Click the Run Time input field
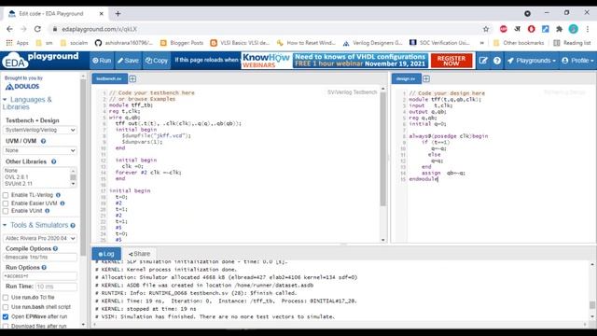This screenshot has width=597, height=336. click(56, 287)
